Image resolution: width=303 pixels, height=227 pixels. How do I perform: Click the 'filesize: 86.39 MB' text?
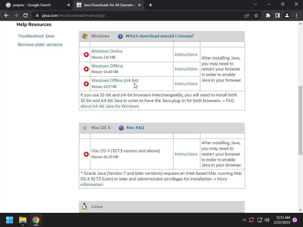(x=105, y=157)
